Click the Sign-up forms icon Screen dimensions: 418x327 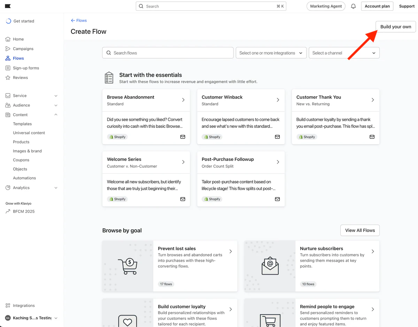pyautogui.click(x=8, y=68)
